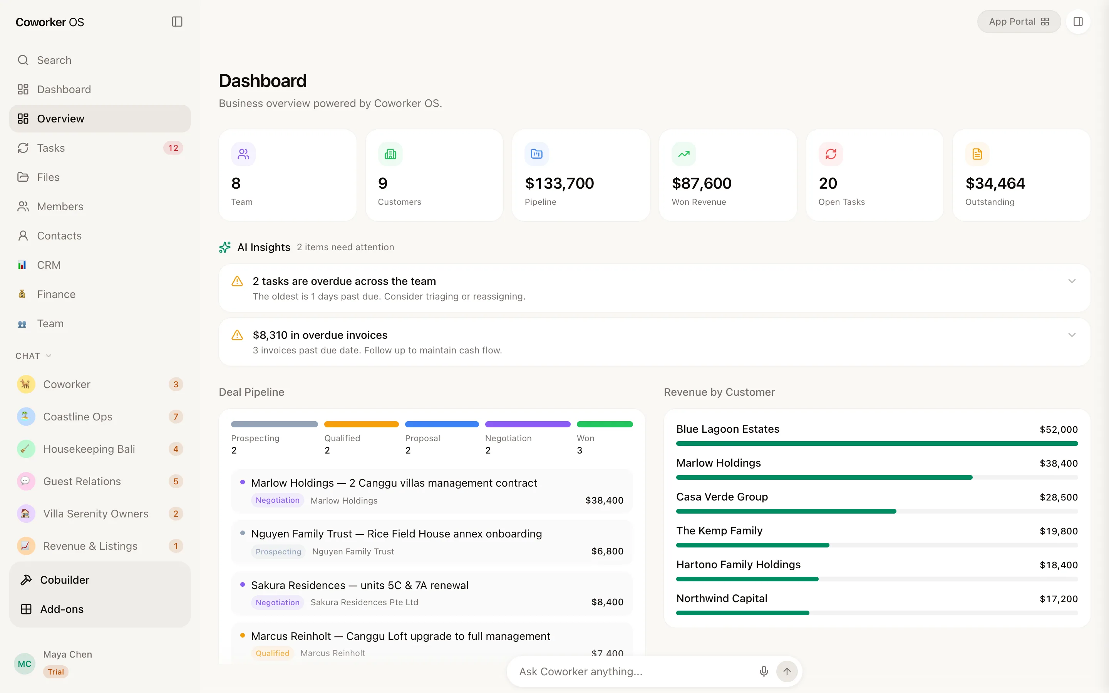This screenshot has height=693, width=1109.
Task: Collapse the left sidebar panel icon
Action: click(x=177, y=22)
